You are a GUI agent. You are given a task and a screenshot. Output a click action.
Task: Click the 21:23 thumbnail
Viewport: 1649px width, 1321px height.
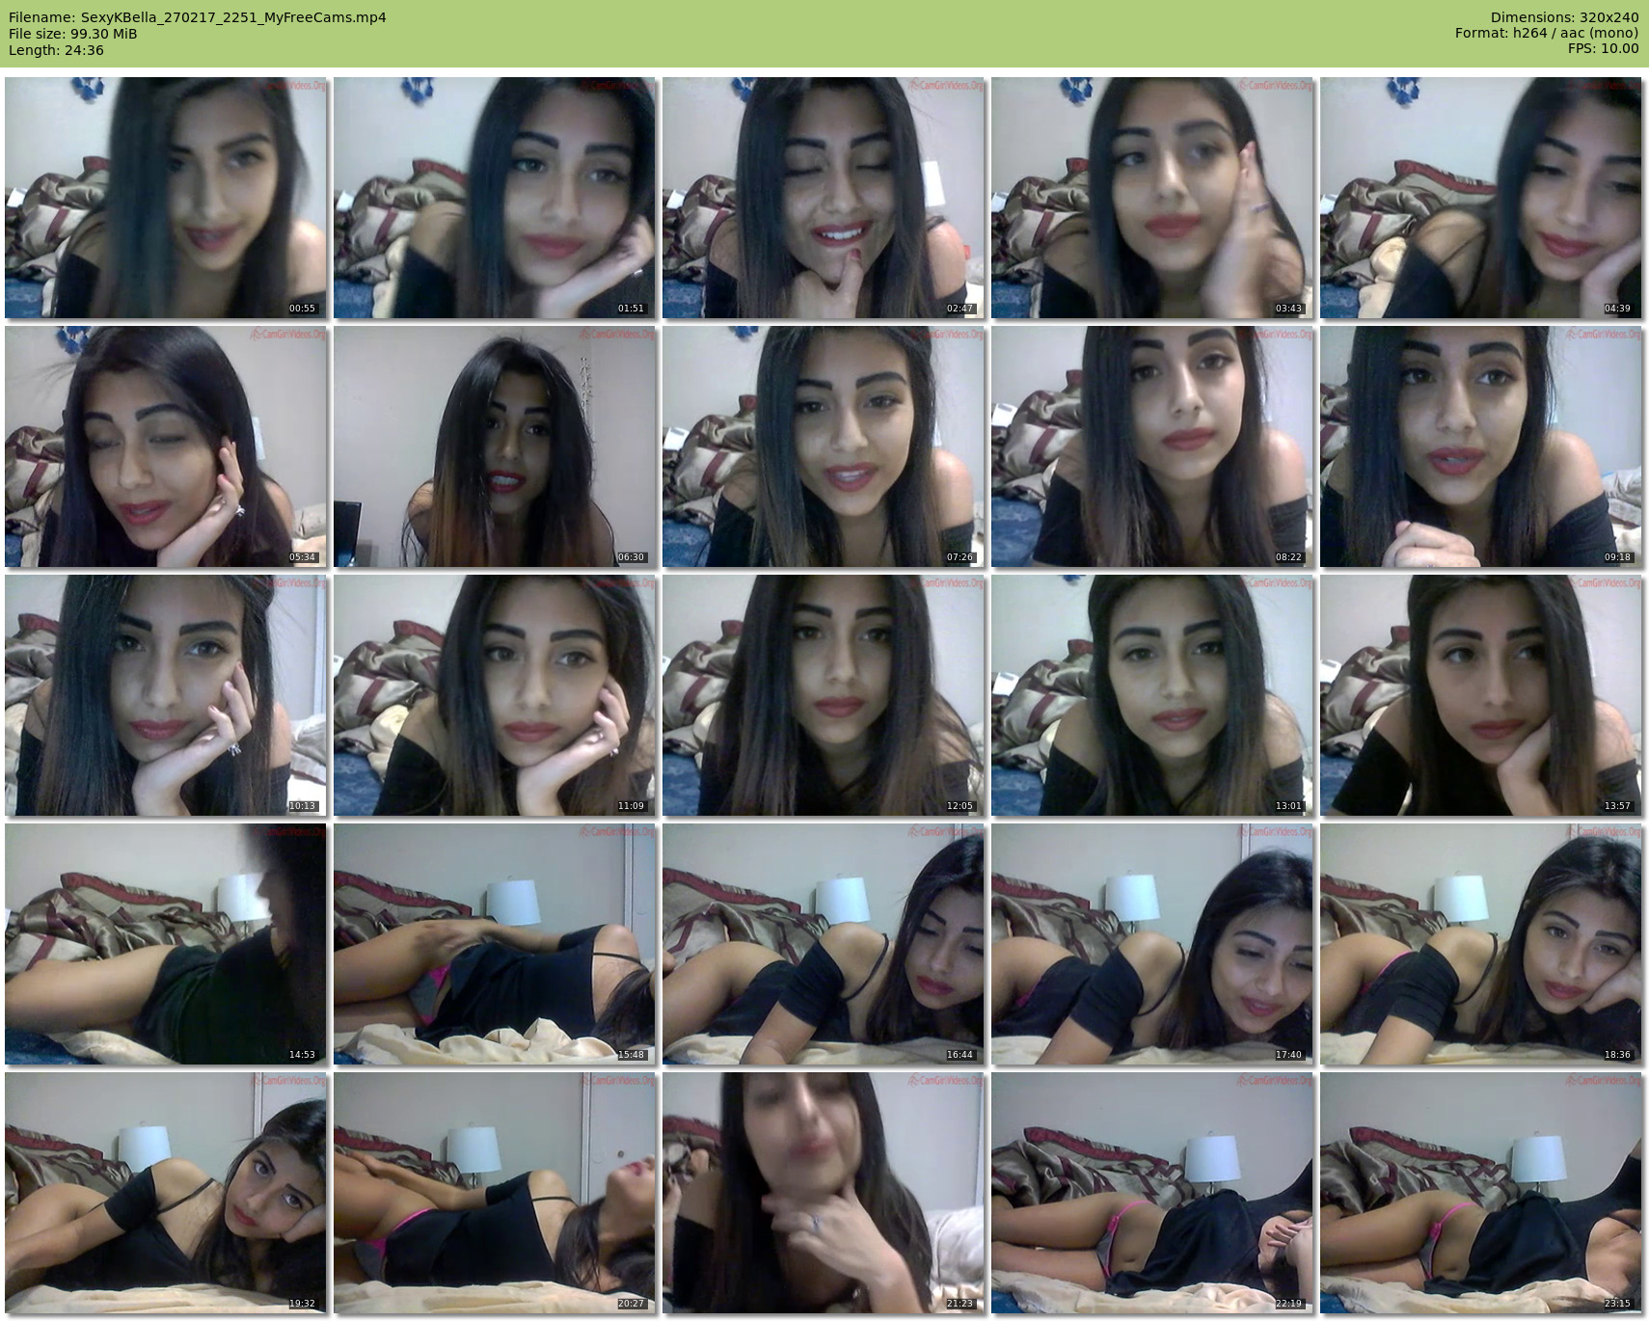[824, 1193]
